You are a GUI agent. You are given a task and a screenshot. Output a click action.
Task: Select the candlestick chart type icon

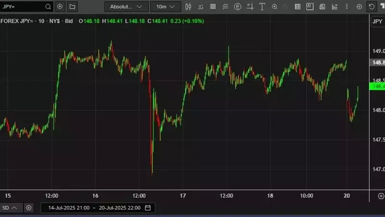188,7
